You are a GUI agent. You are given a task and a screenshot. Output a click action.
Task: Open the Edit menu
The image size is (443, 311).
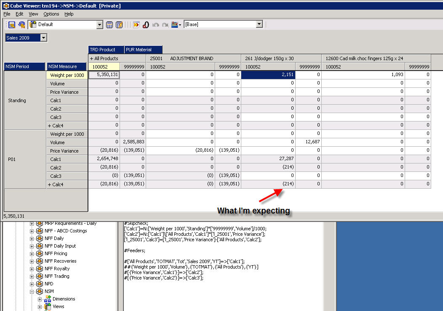click(19, 14)
